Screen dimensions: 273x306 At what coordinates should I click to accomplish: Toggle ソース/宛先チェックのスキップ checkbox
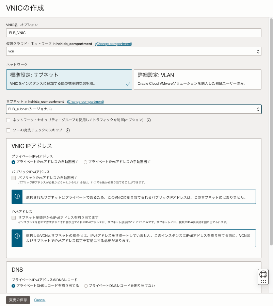coord(8,130)
